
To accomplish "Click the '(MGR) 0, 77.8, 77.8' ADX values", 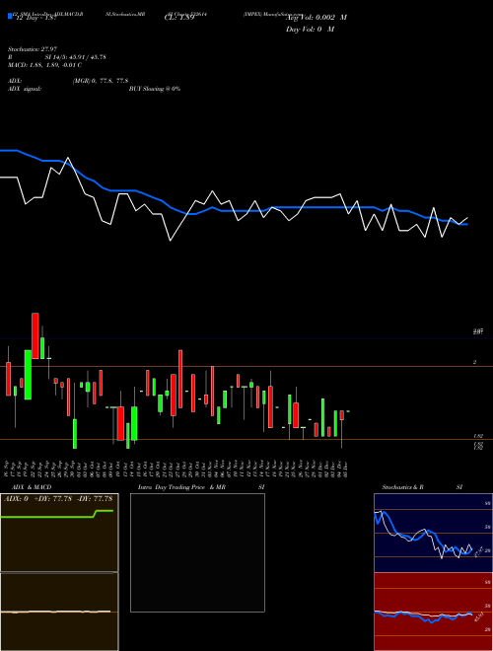I will (x=101, y=81).
